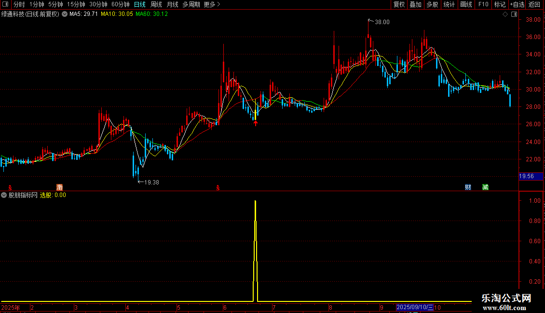Switch to 分时 intraday view

(19, 4)
